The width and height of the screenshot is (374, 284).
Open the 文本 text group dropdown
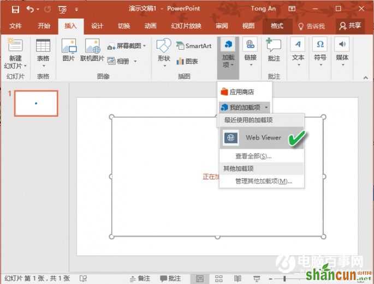coord(298,52)
